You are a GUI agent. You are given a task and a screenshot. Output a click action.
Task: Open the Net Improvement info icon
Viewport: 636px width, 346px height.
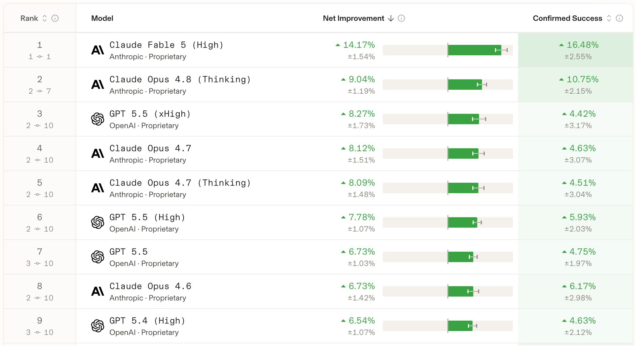[401, 18]
